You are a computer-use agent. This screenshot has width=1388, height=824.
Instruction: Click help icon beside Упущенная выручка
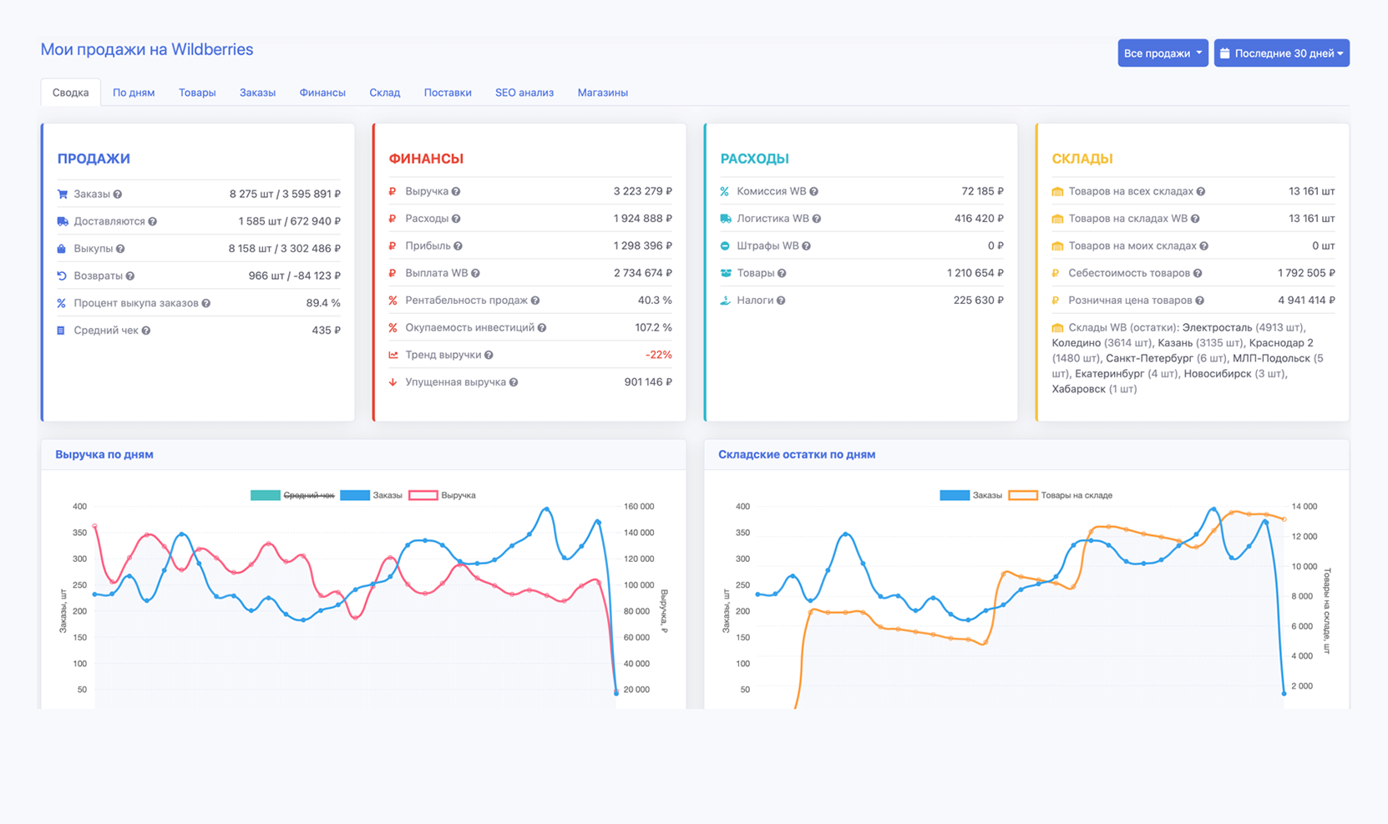[x=514, y=382]
